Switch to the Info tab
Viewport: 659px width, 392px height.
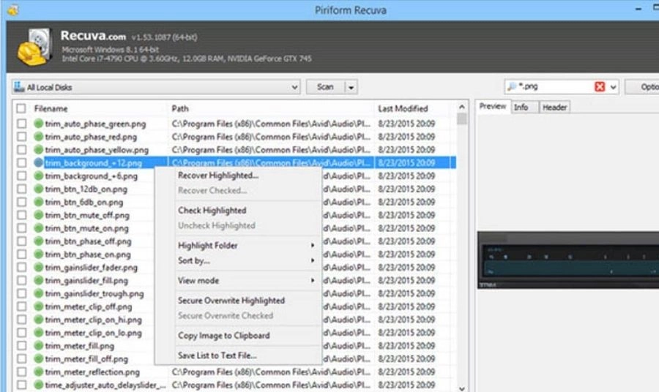(x=523, y=108)
